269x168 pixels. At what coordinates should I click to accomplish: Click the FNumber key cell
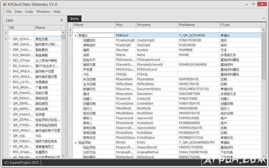pyautogui.click(x=125, y=50)
